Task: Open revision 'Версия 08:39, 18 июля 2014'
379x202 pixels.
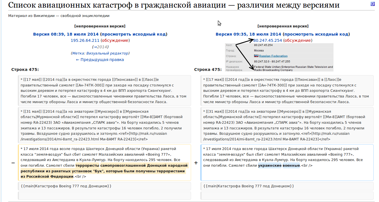Action: click(66, 34)
